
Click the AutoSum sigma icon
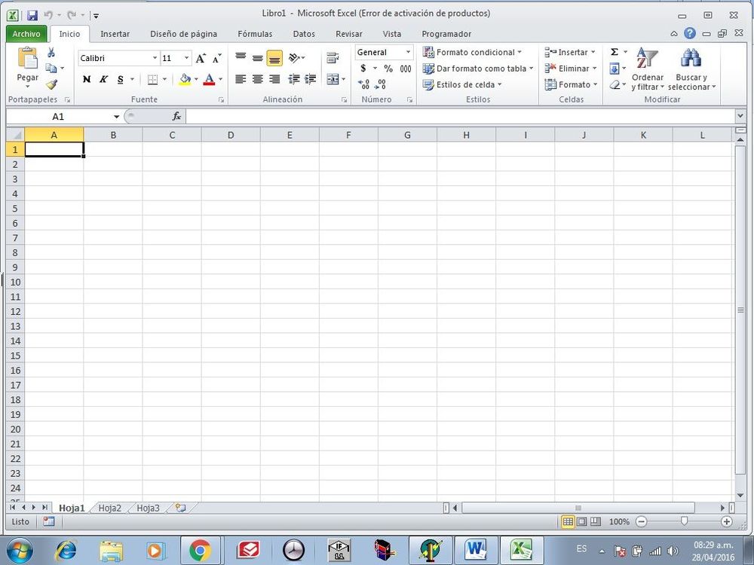(x=615, y=52)
